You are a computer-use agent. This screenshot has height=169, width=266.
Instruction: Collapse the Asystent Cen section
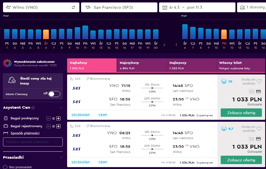point(61,108)
